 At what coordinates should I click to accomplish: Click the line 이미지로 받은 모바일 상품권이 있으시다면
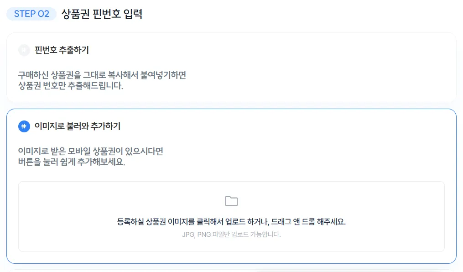tap(91, 152)
